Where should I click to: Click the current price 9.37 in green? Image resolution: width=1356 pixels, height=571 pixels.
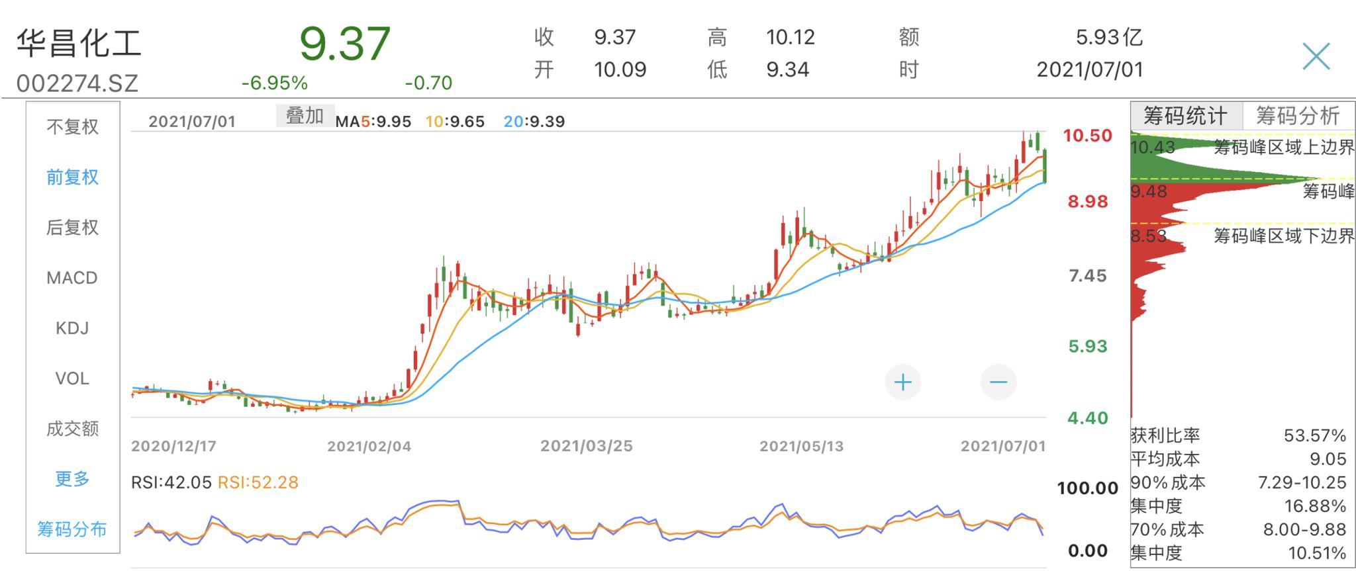(345, 44)
